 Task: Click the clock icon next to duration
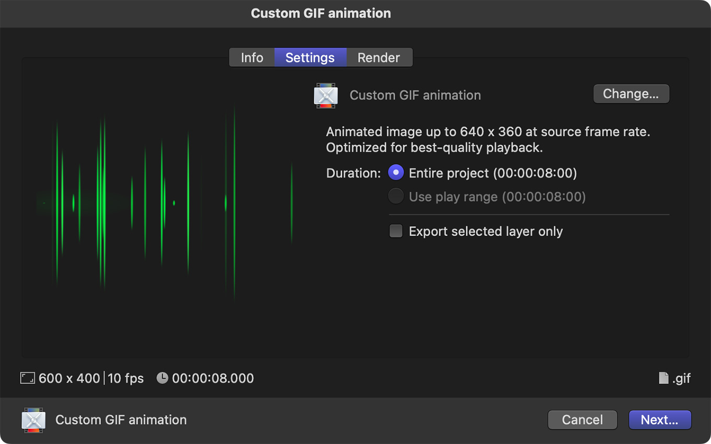click(163, 378)
